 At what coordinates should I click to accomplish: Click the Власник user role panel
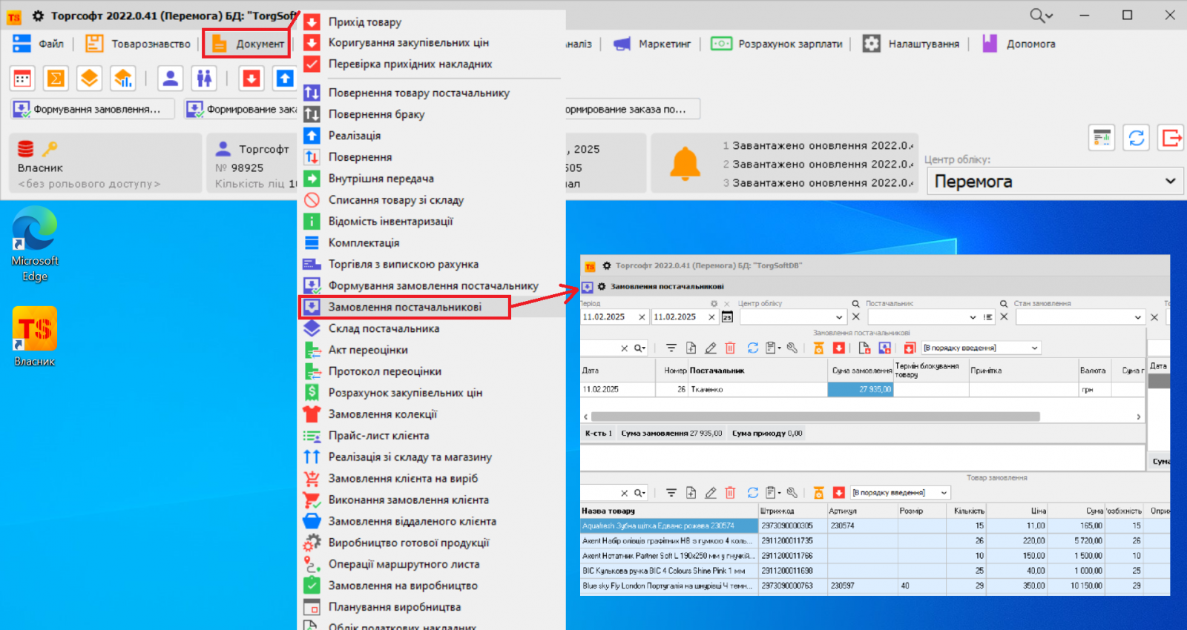point(105,164)
